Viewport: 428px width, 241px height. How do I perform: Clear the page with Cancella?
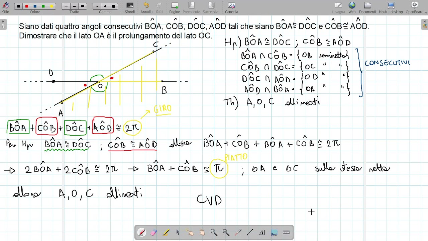[x=231, y=7]
